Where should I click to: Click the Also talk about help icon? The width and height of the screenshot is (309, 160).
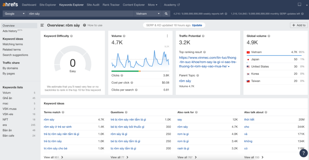tap(266, 112)
